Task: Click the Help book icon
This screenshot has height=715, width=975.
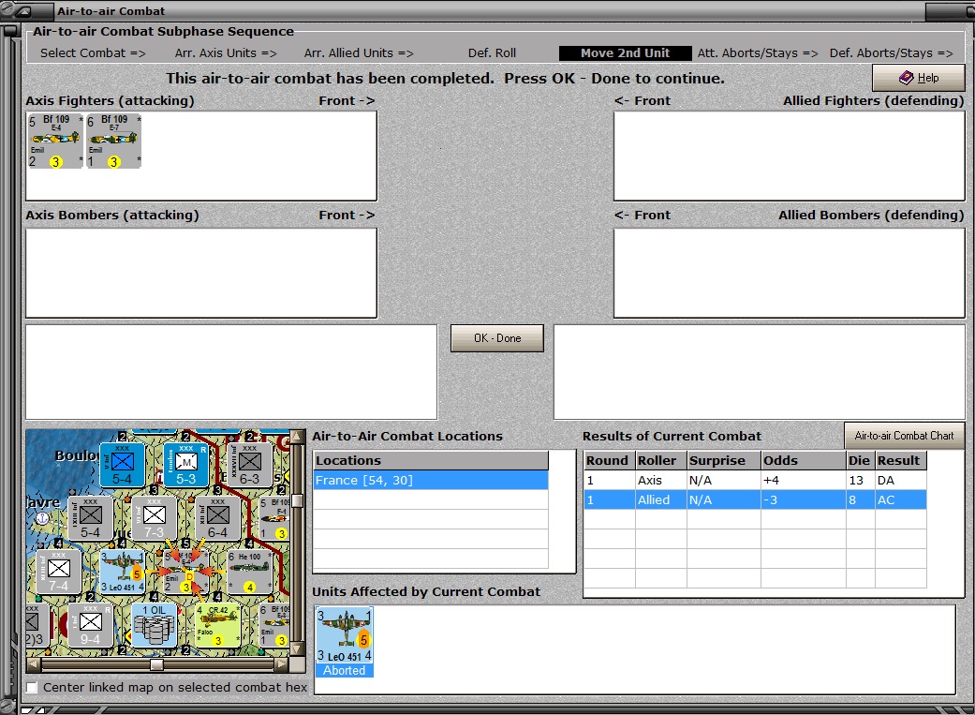Action: tap(907, 78)
